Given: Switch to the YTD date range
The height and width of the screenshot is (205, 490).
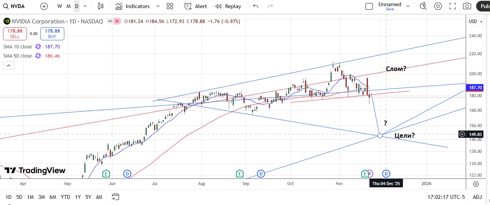Looking at the screenshot, I should pos(65,197).
